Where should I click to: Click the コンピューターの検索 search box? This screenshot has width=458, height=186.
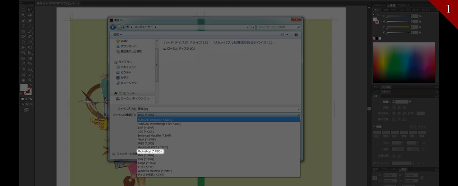click(279, 27)
